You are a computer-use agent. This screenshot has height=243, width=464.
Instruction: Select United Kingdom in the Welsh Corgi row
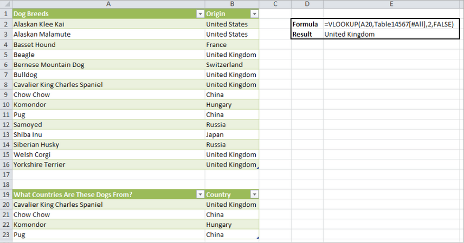(232, 155)
